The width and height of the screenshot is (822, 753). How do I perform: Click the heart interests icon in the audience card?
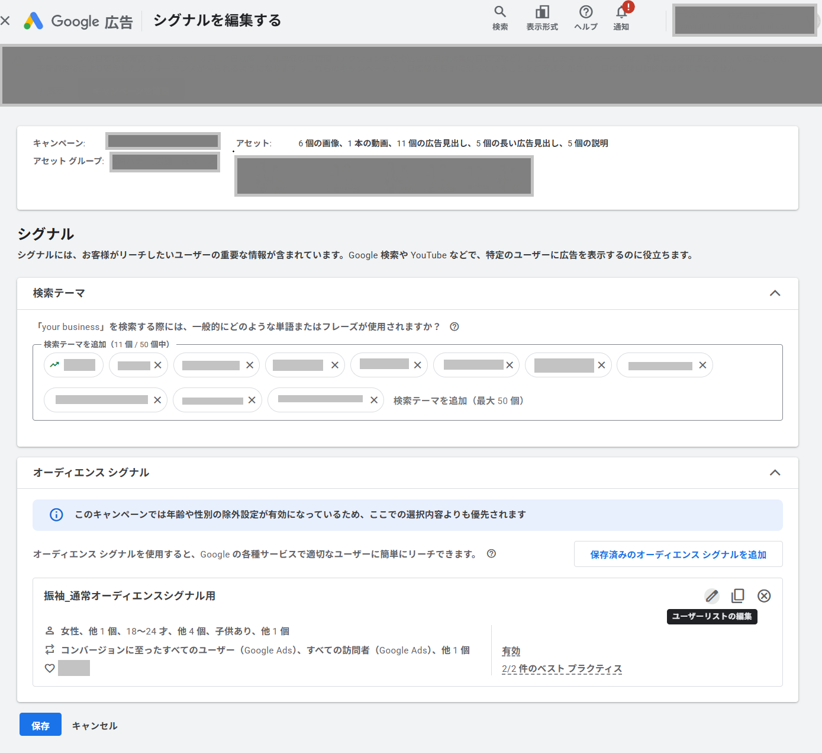coord(50,668)
